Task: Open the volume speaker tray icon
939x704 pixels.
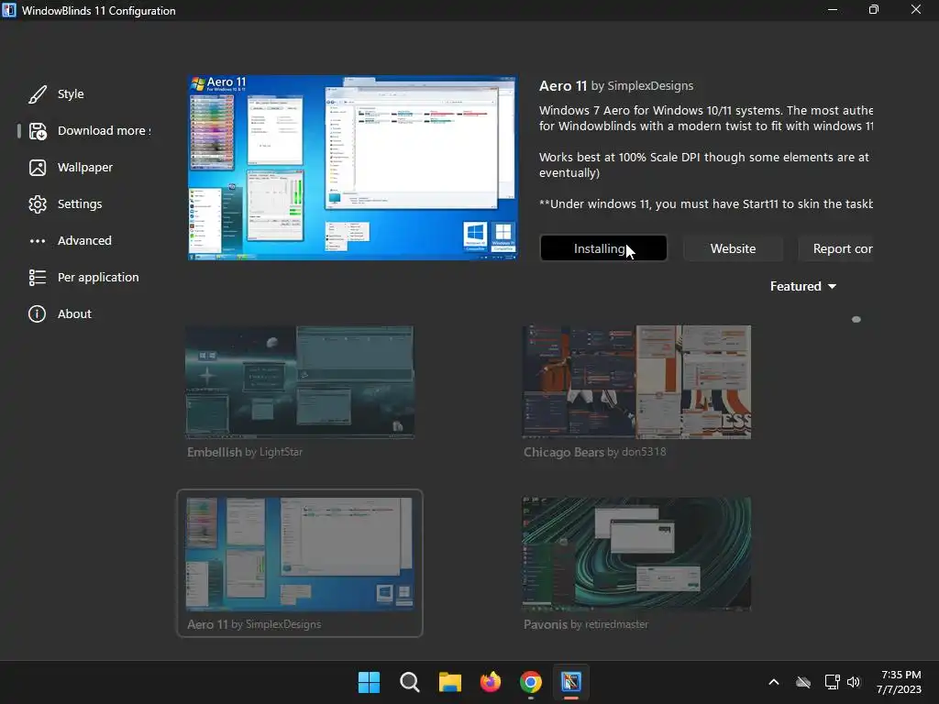Action: point(854,682)
